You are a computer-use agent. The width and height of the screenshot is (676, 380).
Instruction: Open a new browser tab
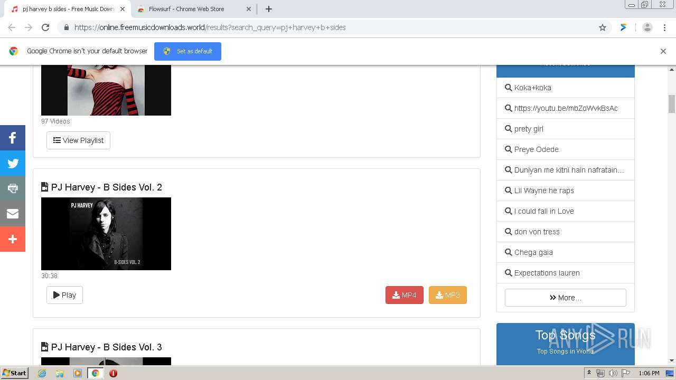pyautogui.click(x=269, y=9)
